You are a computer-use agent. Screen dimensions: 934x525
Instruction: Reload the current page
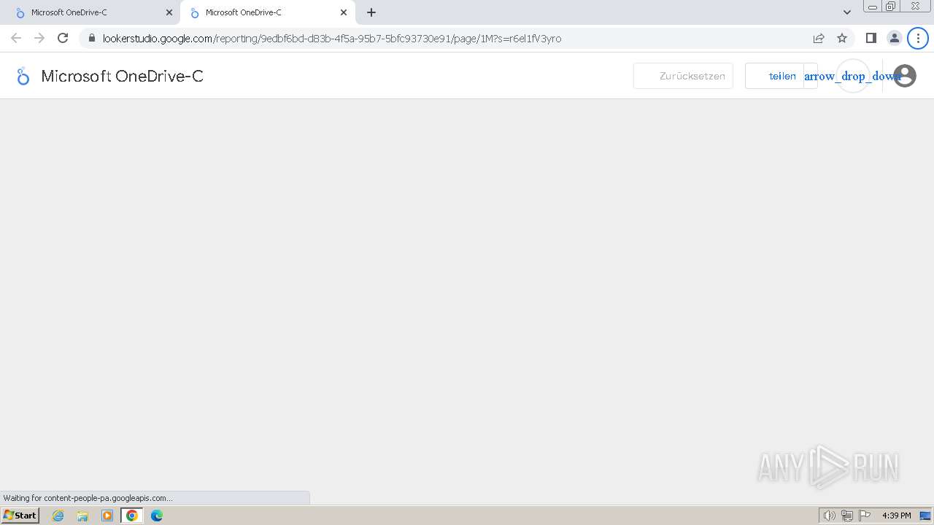coord(63,38)
